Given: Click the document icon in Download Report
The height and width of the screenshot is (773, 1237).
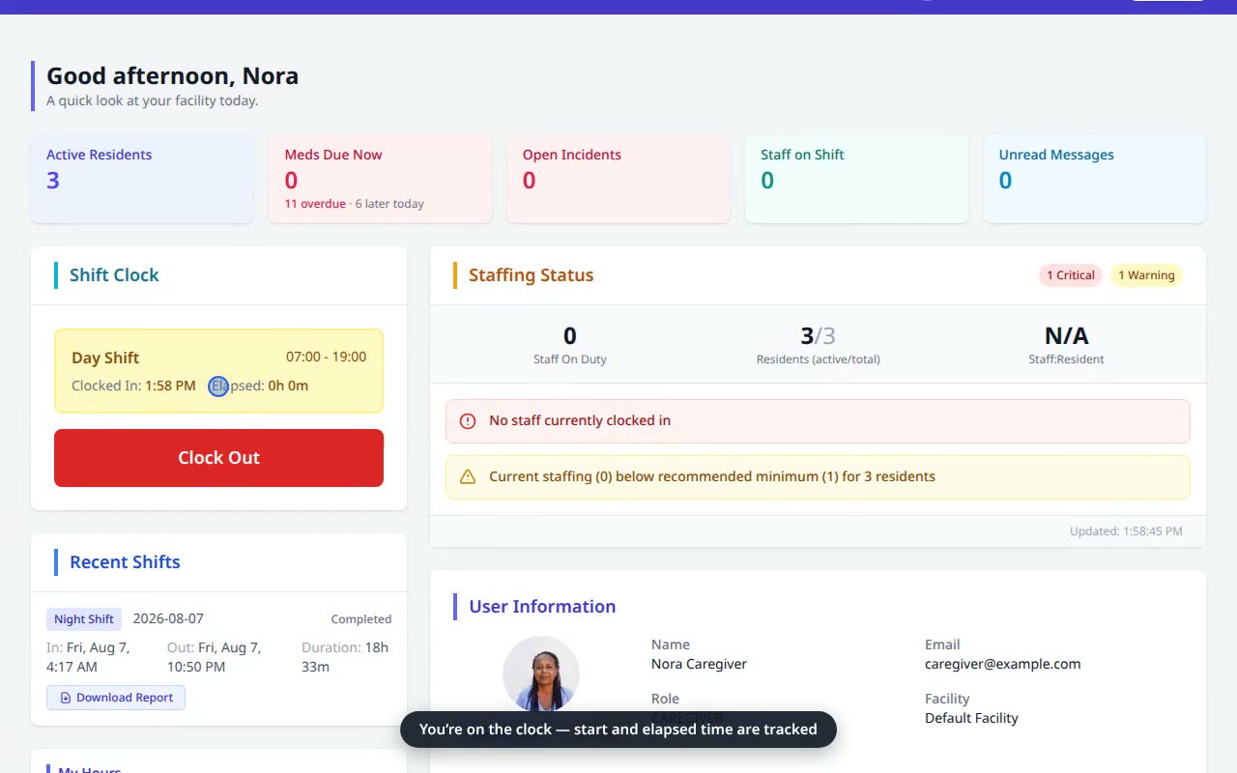Looking at the screenshot, I should coord(66,698).
